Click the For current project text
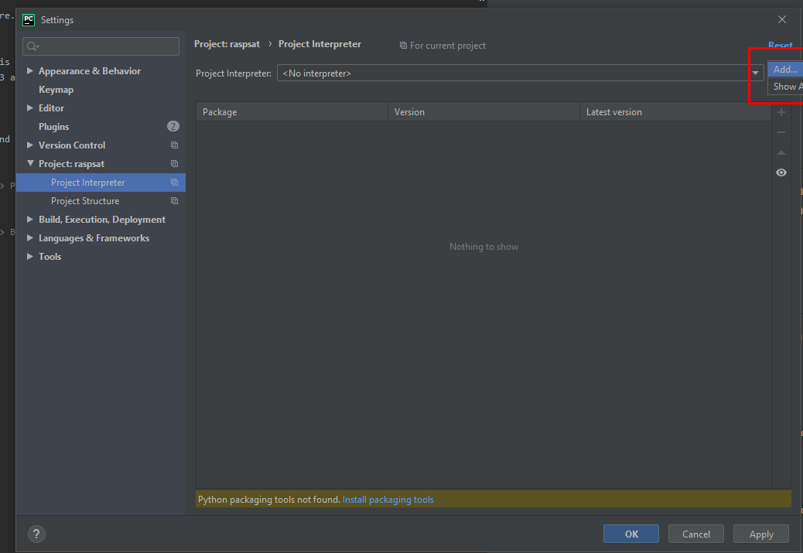This screenshot has width=803, height=553. pyautogui.click(x=448, y=46)
